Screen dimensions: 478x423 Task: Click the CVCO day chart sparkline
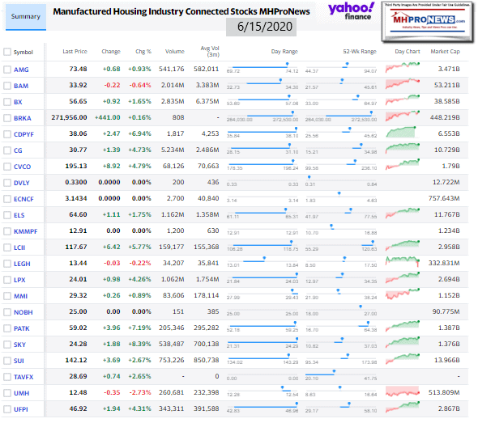click(x=403, y=164)
